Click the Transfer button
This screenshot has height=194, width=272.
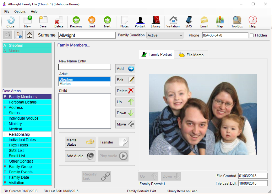click(x=113, y=142)
